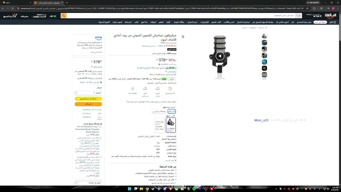The height and width of the screenshot is (192, 341).
Task: Open Steam from the taskbar
Action: coord(153,189)
